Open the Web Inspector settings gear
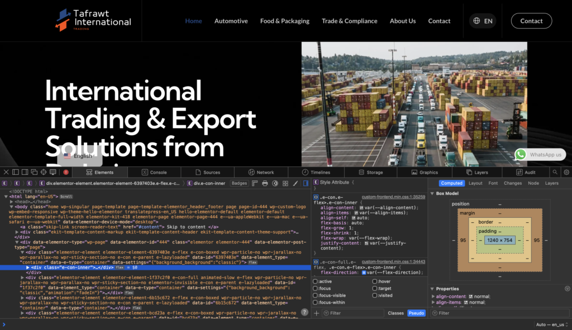Image resolution: width=572 pixels, height=330 pixels. pyautogui.click(x=566, y=173)
